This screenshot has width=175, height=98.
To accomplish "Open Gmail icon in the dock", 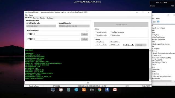I will click(x=115, y=90).
